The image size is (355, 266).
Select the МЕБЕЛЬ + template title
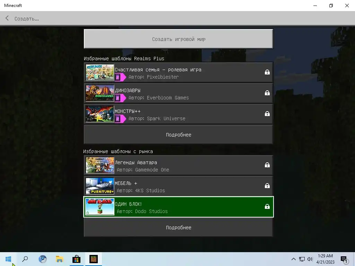(126, 183)
